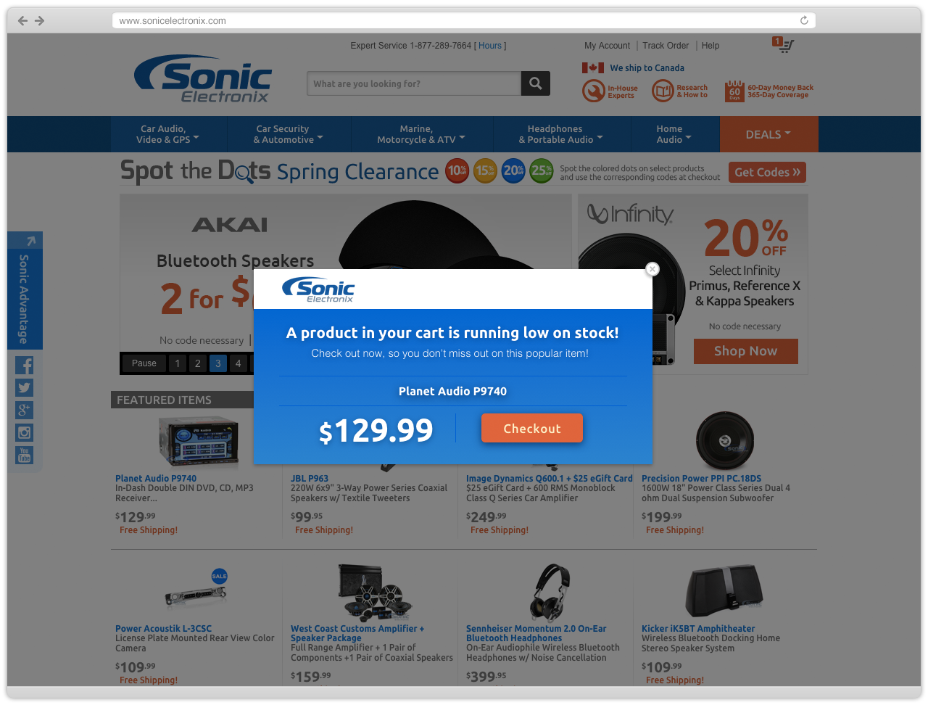The height and width of the screenshot is (705, 928).
Task: Select slide 4 in banner carousel
Action: point(239,363)
